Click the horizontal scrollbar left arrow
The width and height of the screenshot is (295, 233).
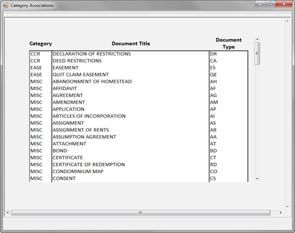(8, 212)
